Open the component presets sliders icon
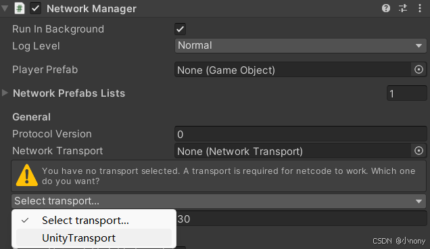Image resolution: width=430 pixels, height=249 pixels. click(x=403, y=9)
